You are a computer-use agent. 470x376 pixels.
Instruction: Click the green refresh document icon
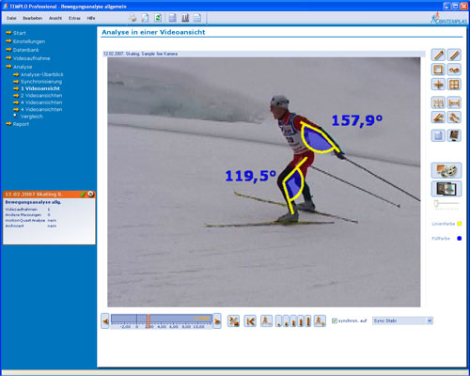click(x=158, y=18)
